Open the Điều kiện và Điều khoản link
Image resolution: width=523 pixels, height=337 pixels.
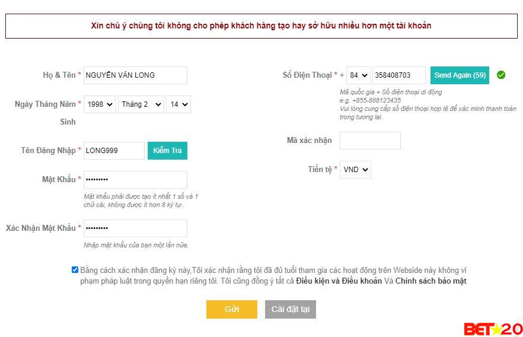339,281
